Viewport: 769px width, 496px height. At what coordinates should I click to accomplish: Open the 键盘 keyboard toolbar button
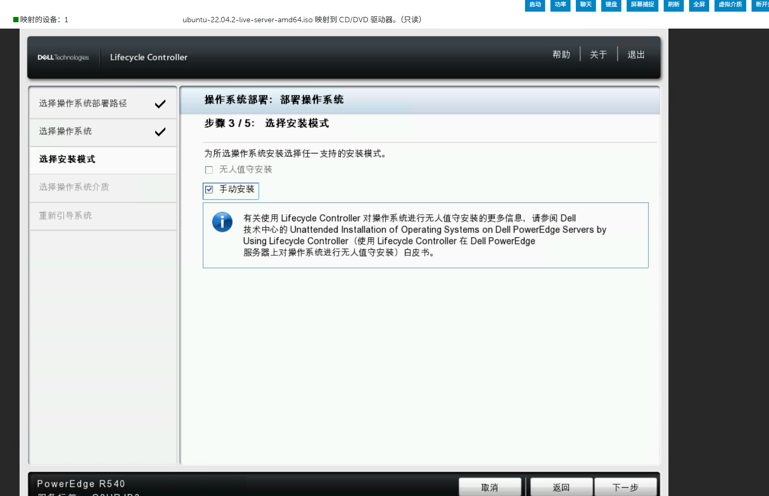(611, 5)
